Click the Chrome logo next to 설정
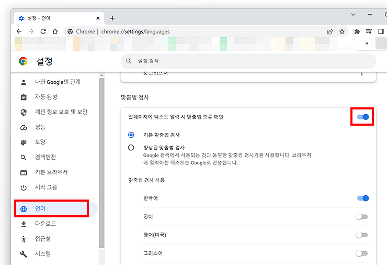The width and height of the screenshot is (387, 265). (x=23, y=61)
